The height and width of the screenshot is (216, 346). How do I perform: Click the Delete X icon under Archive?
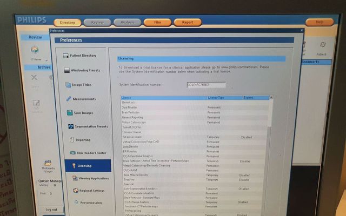[34, 77]
